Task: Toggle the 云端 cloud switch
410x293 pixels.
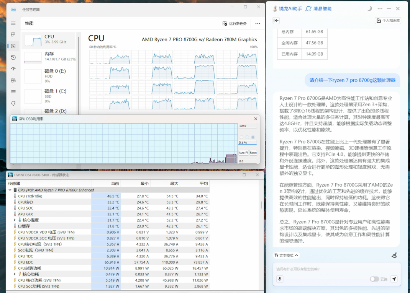Action: [374, 279]
